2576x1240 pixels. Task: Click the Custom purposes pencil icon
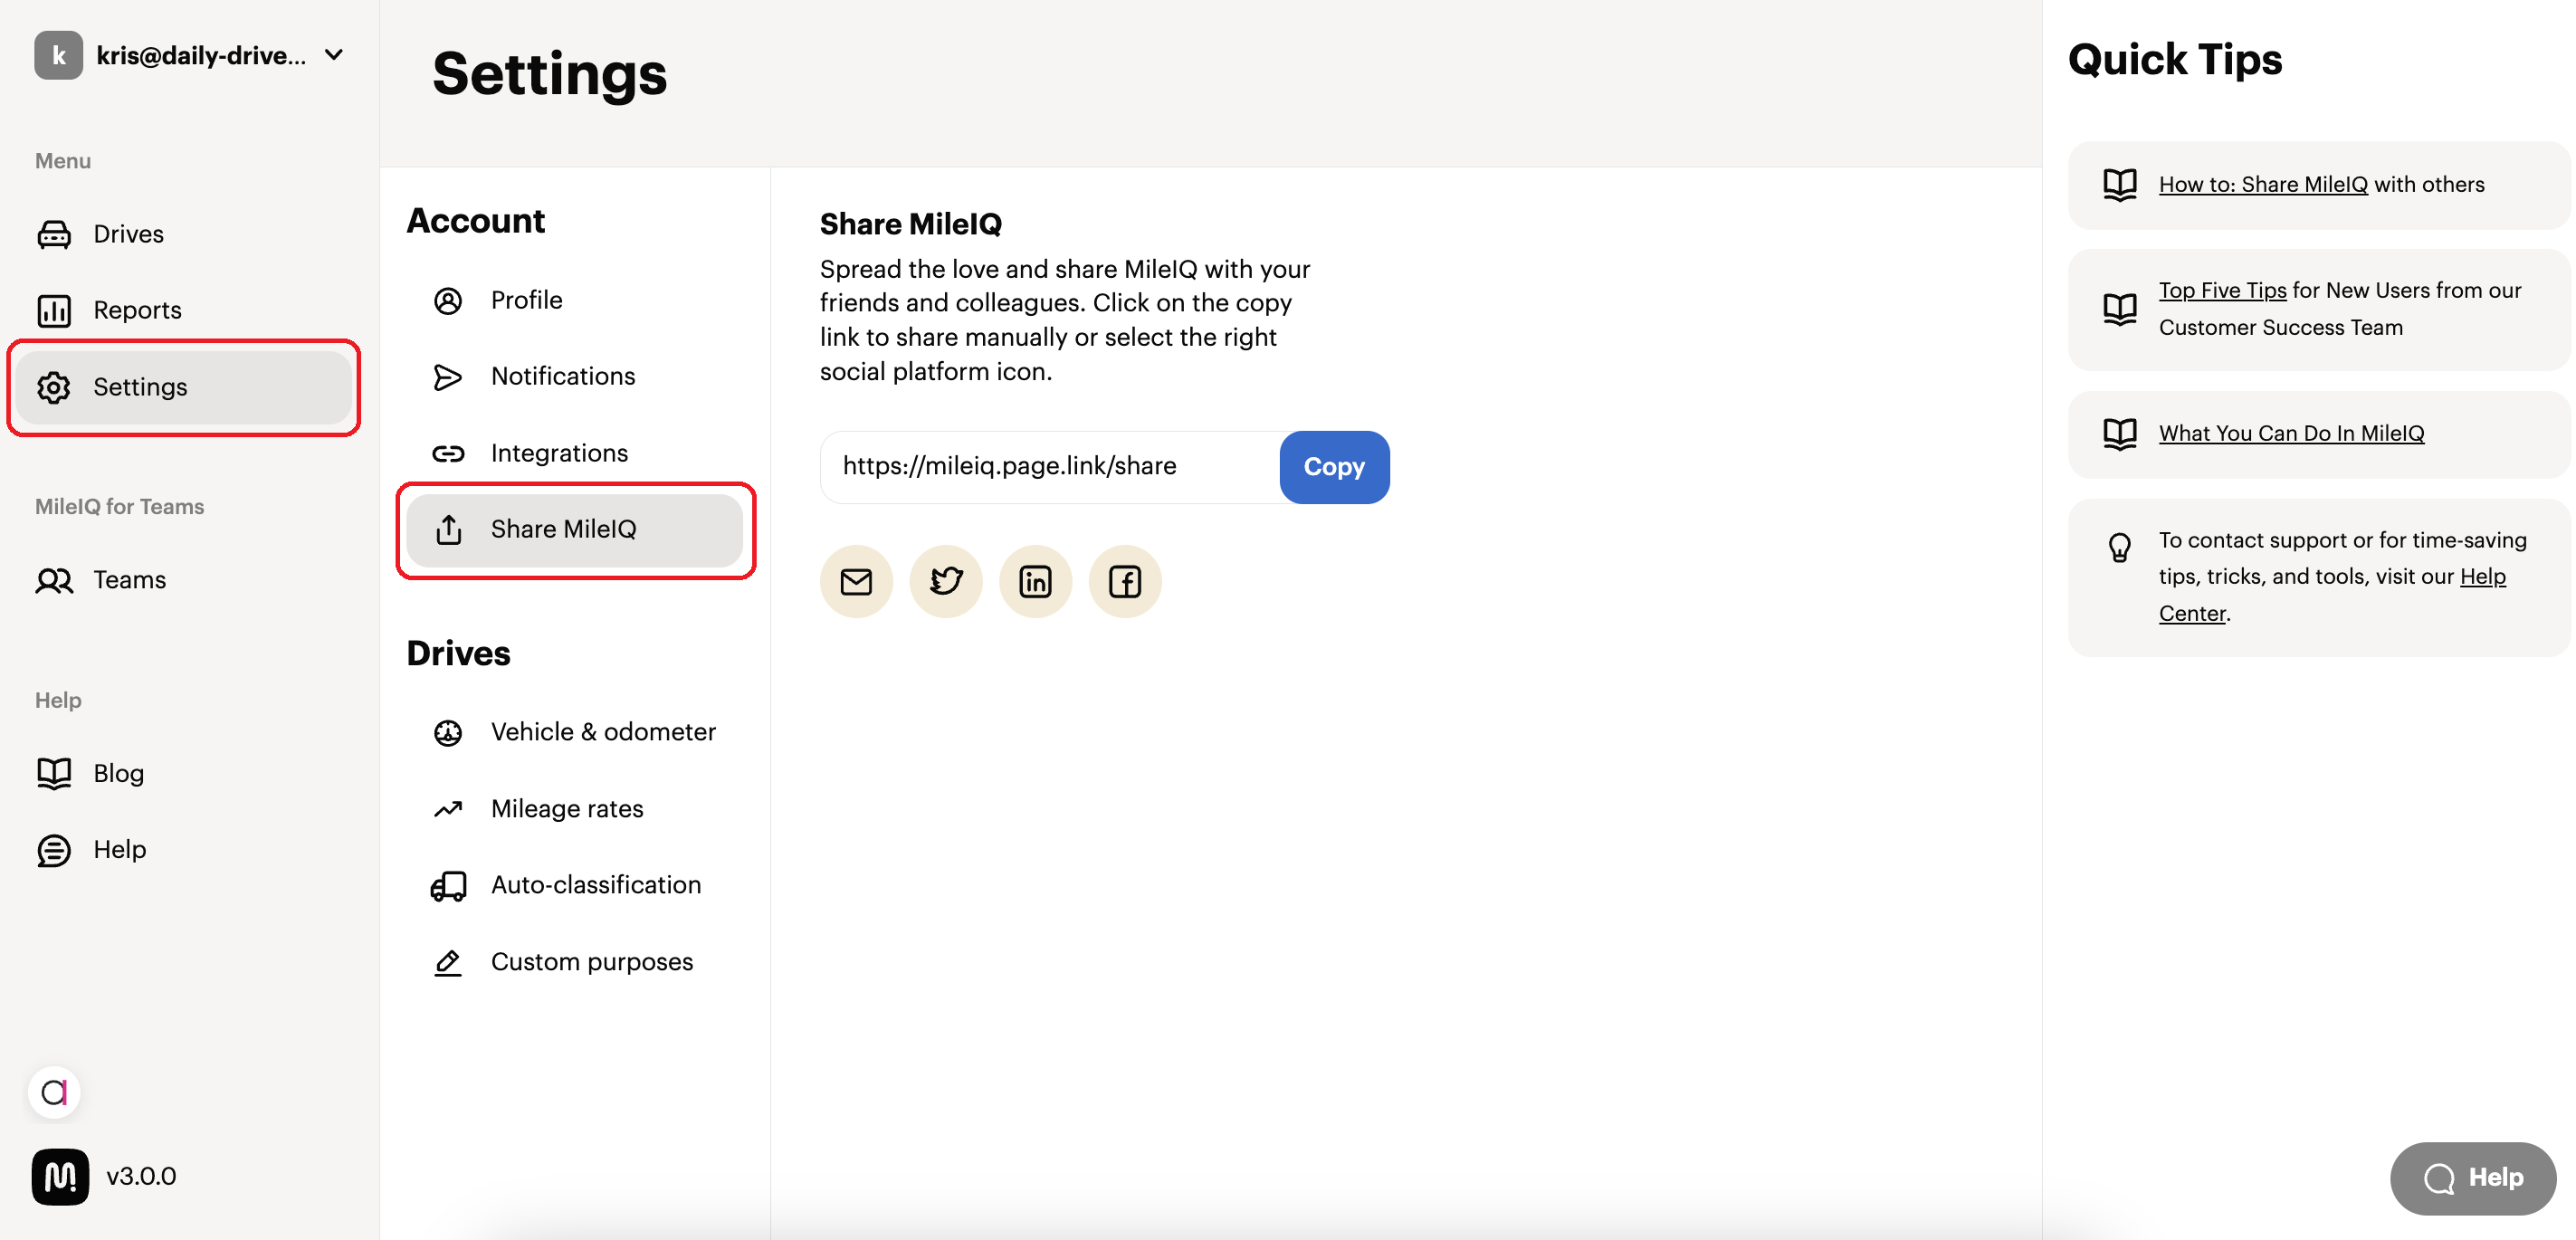[448, 962]
